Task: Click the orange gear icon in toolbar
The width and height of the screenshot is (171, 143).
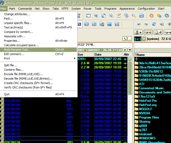Action: click(151, 16)
